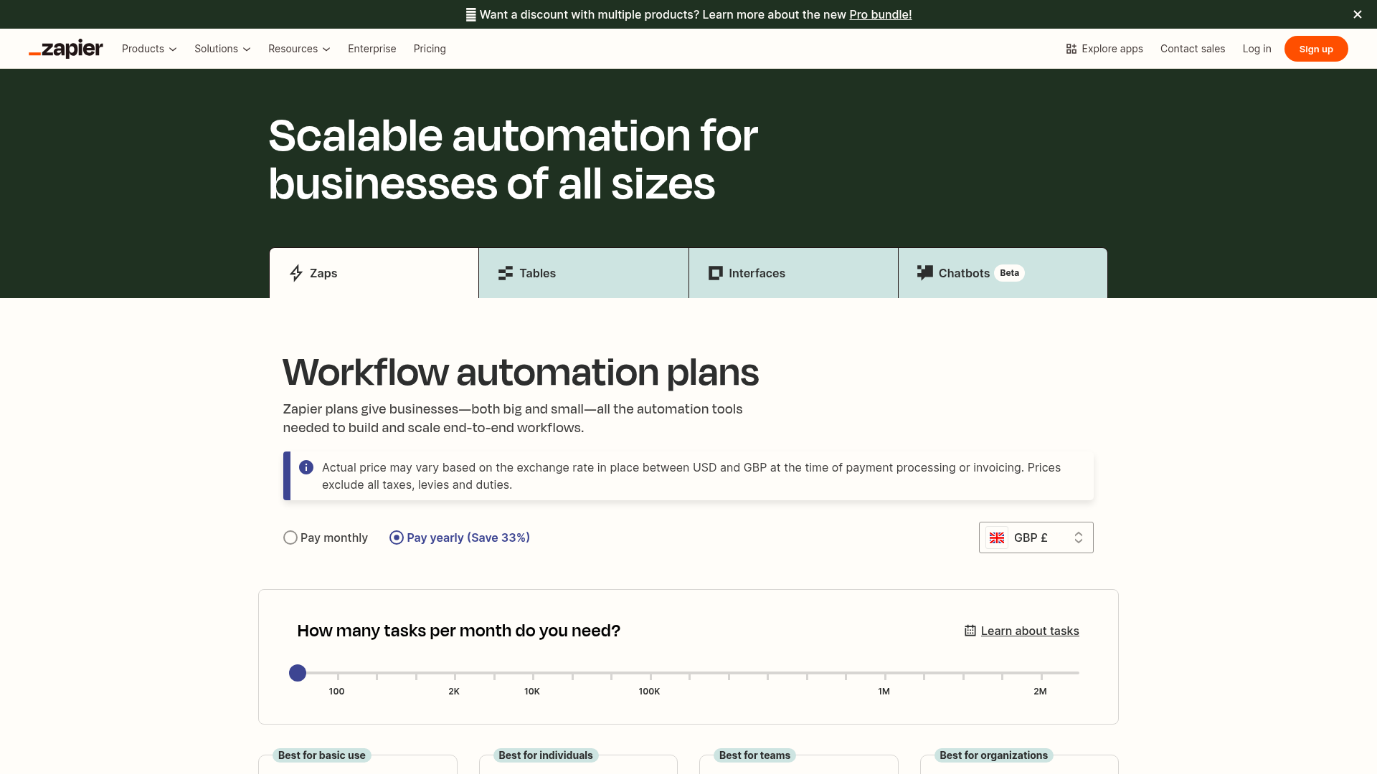Select Pay yearly to save 33%
This screenshot has width=1377, height=774.
pyautogui.click(x=396, y=537)
